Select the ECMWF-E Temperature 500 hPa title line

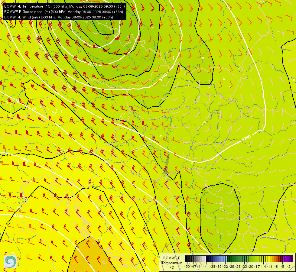(64, 6)
